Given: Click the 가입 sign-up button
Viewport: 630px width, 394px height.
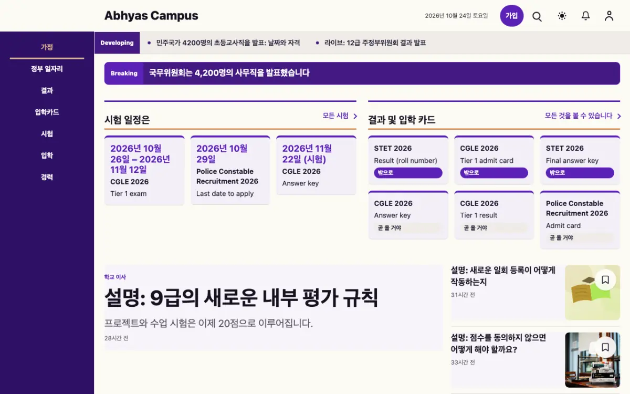Looking at the screenshot, I should 512,16.
